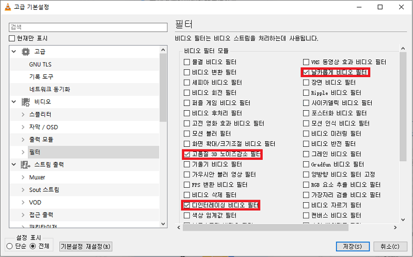Uncheck 날카롭게 비디오 필터
The height and width of the screenshot is (257, 413).
[x=306, y=72]
